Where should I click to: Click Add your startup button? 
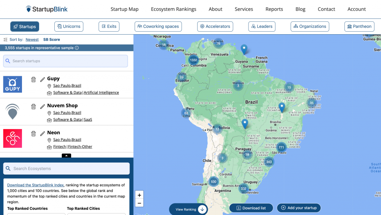(x=298, y=208)
